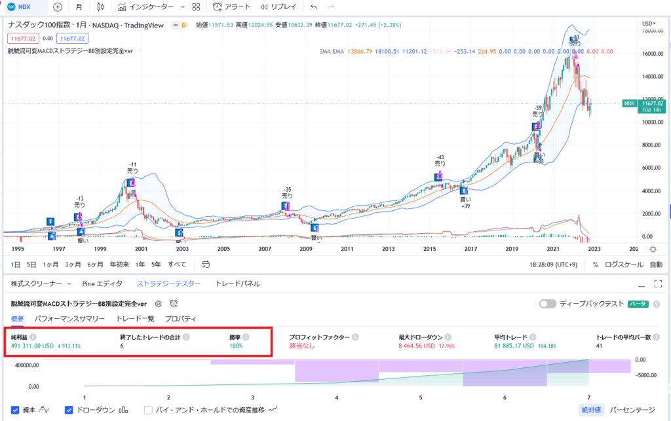Set range to 5日

31,265
